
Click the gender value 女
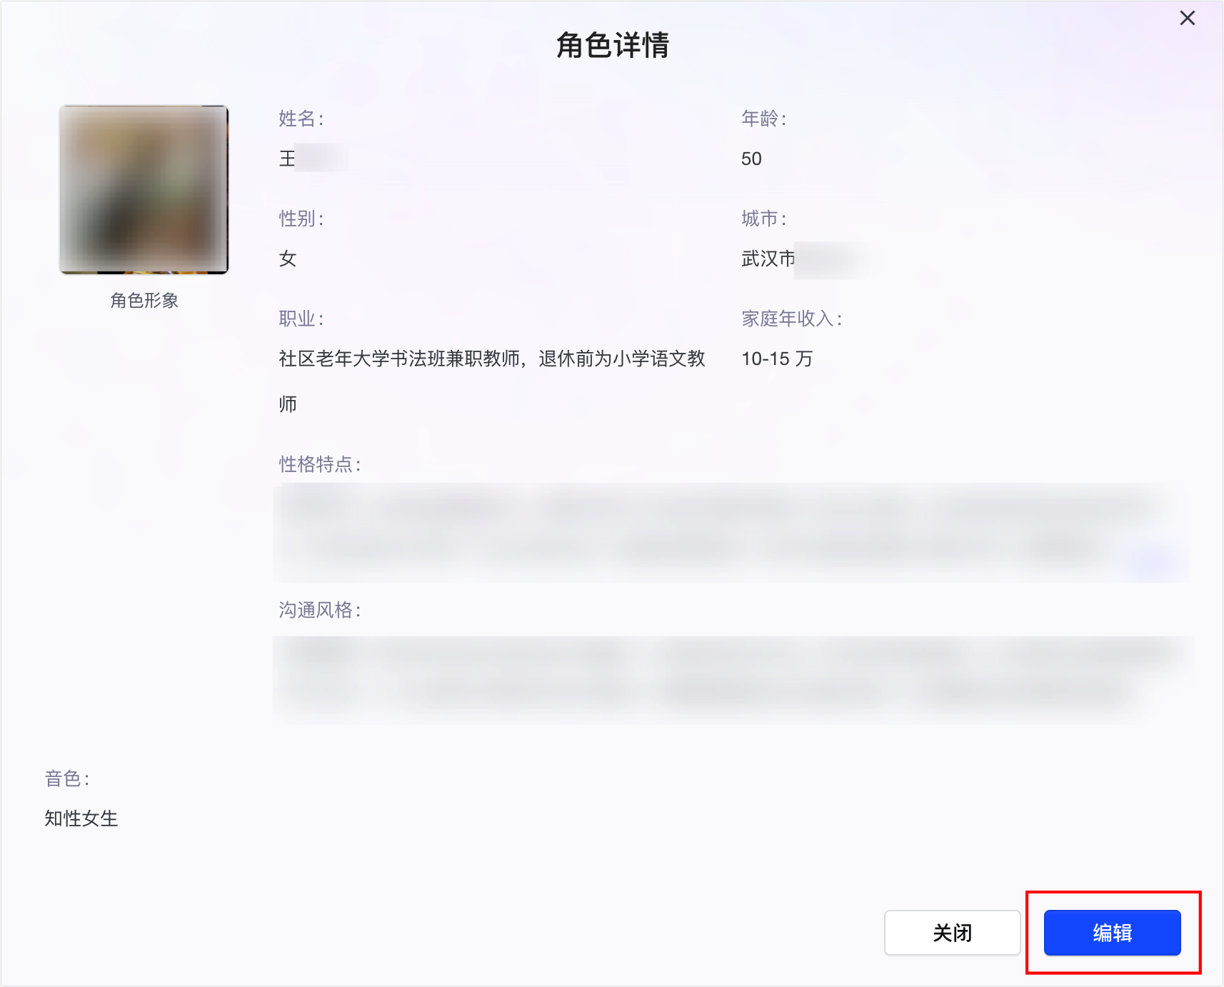[288, 259]
